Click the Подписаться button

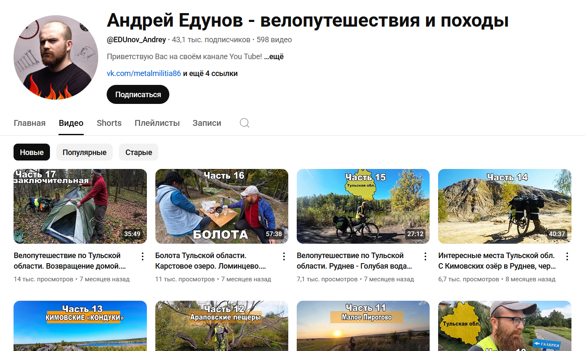coord(138,95)
